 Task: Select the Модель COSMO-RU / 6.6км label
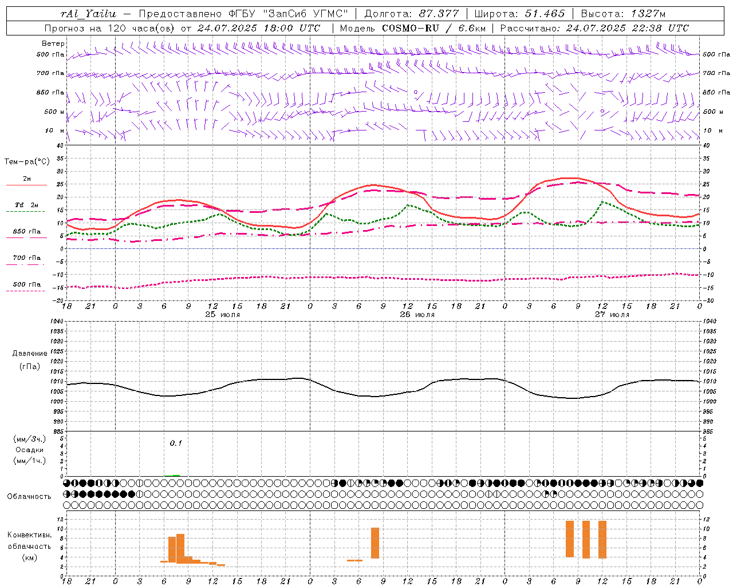coord(412,28)
